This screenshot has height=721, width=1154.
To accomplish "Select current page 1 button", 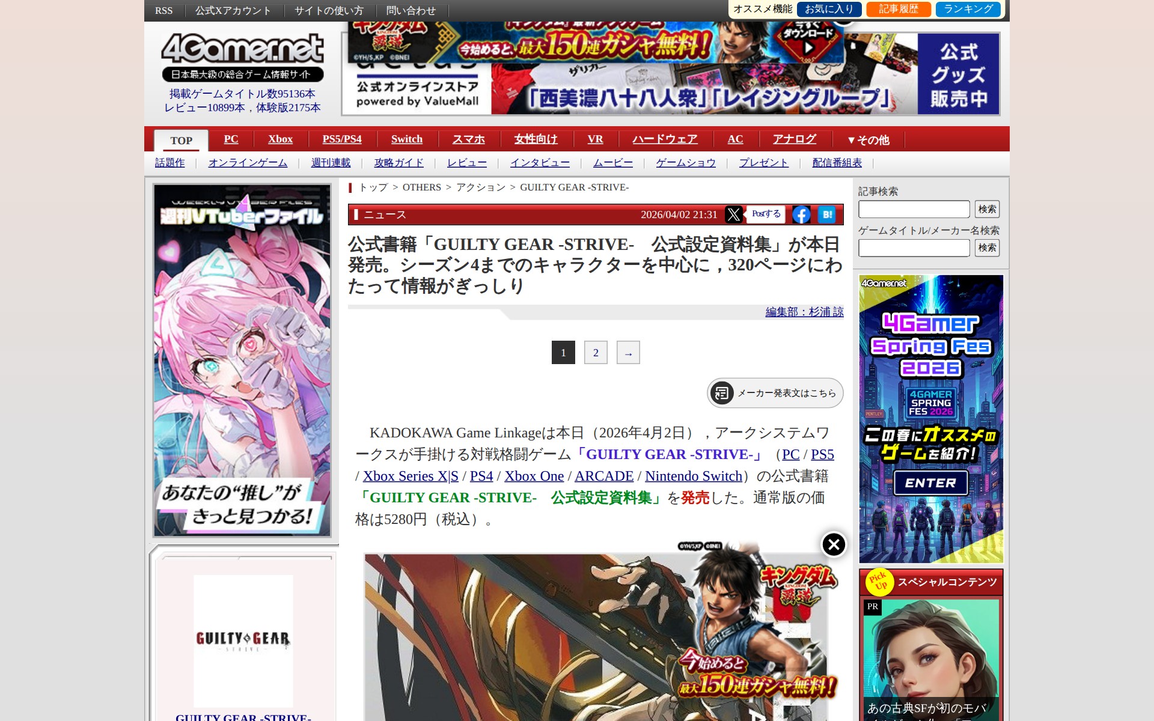I will tap(563, 353).
